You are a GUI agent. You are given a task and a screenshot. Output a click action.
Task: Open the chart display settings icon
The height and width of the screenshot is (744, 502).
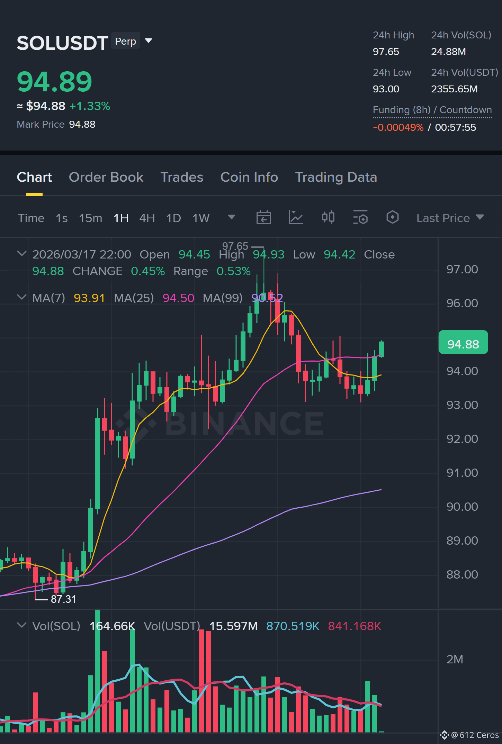pyautogui.click(x=360, y=218)
